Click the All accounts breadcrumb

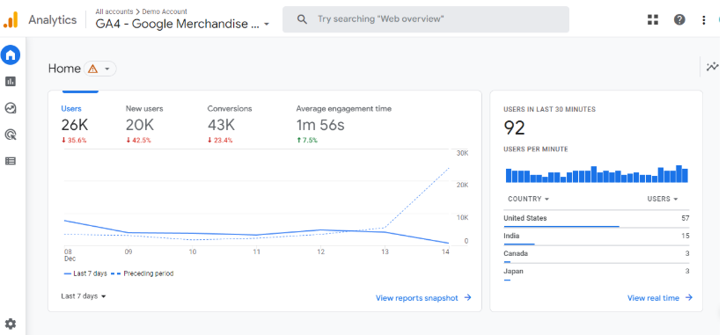click(x=114, y=11)
